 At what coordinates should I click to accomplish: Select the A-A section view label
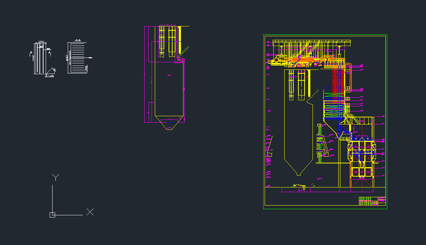point(77,40)
